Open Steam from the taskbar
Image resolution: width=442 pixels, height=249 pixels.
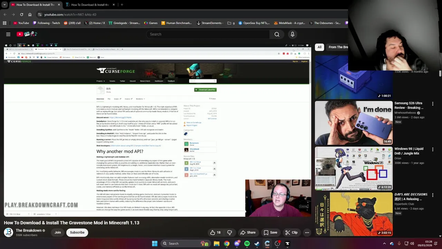(257, 243)
